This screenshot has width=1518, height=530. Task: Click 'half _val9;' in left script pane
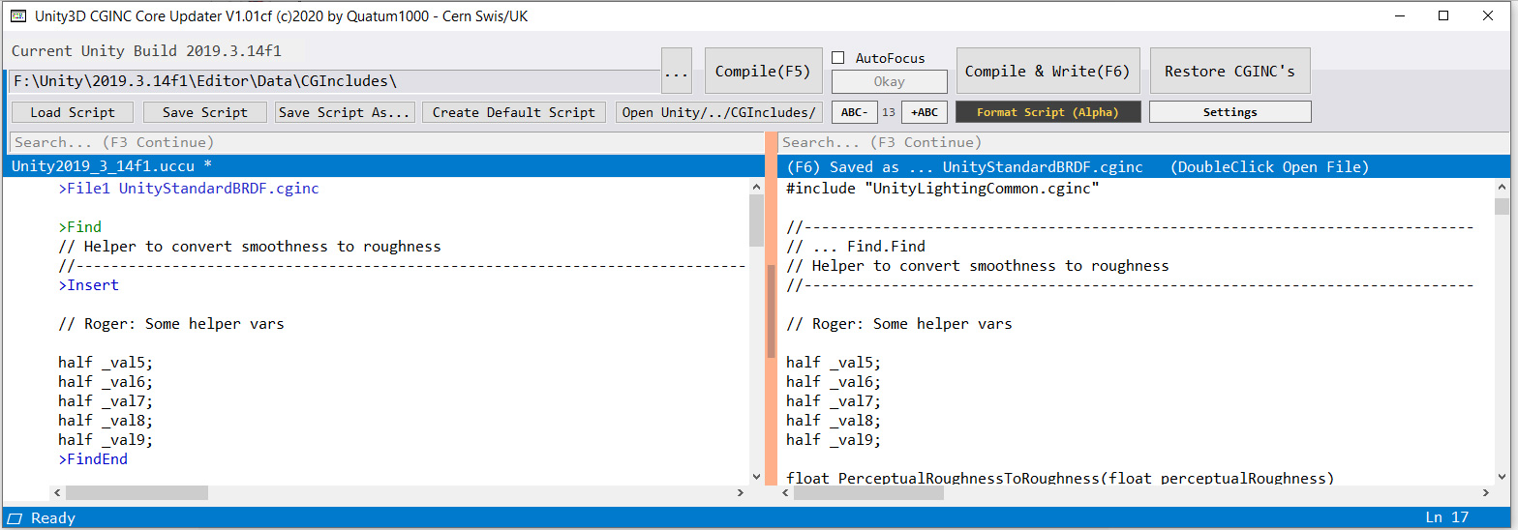tap(106, 440)
